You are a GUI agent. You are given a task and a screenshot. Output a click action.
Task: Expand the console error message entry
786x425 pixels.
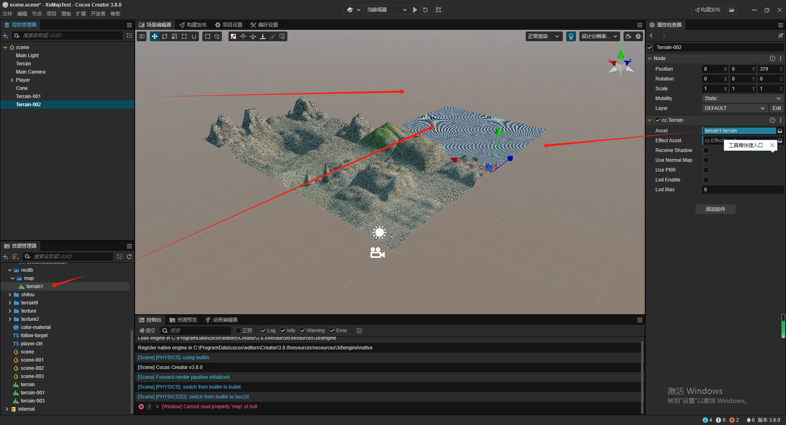click(x=157, y=407)
